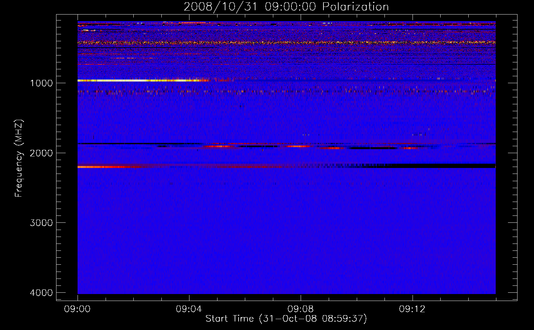
Task: Click the 'Frequency (MHZ)' axis label
Action: pyautogui.click(x=19, y=158)
